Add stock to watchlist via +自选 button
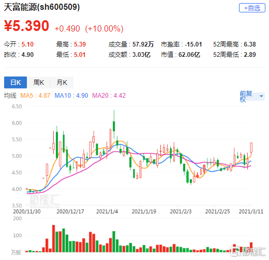Image resolution: width=269 pixels, height=260 pixels. click(x=252, y=8)
